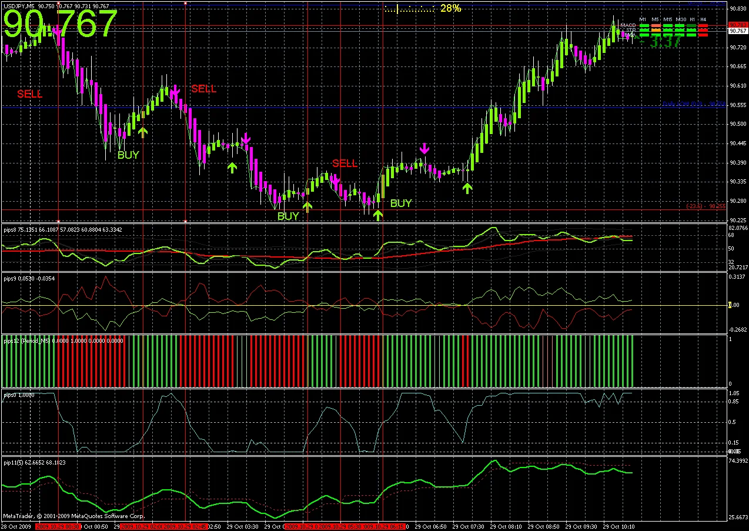The height and width of the screenshot is (531, 749).
Task: Click the leftmost SELL signal label
Action: pyautogui.click(x=29, y=93)
